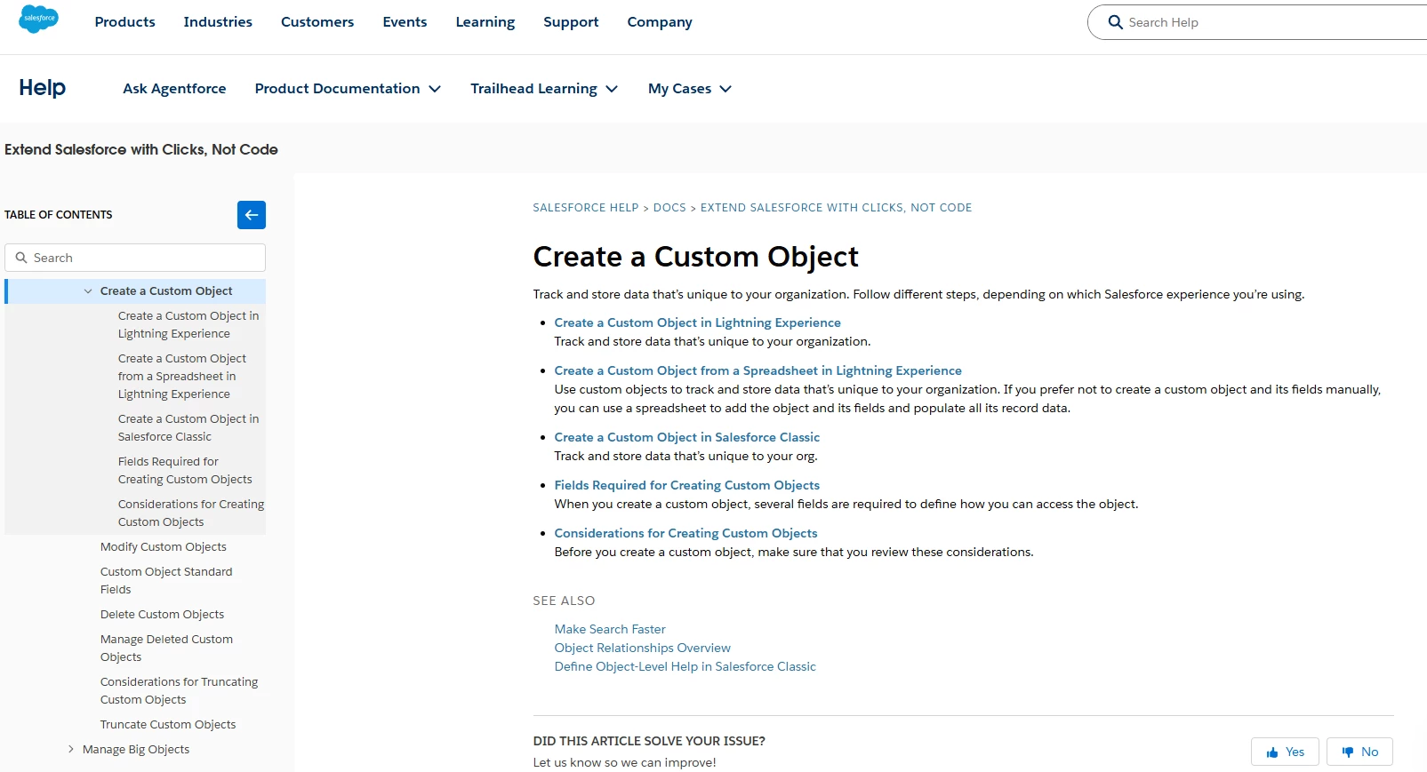Focus the table of contents Search field
1427x772 pixels.
click(135, 258)
